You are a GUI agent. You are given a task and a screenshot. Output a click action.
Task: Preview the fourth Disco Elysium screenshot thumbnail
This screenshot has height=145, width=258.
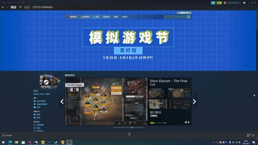[x=179, y=104]
